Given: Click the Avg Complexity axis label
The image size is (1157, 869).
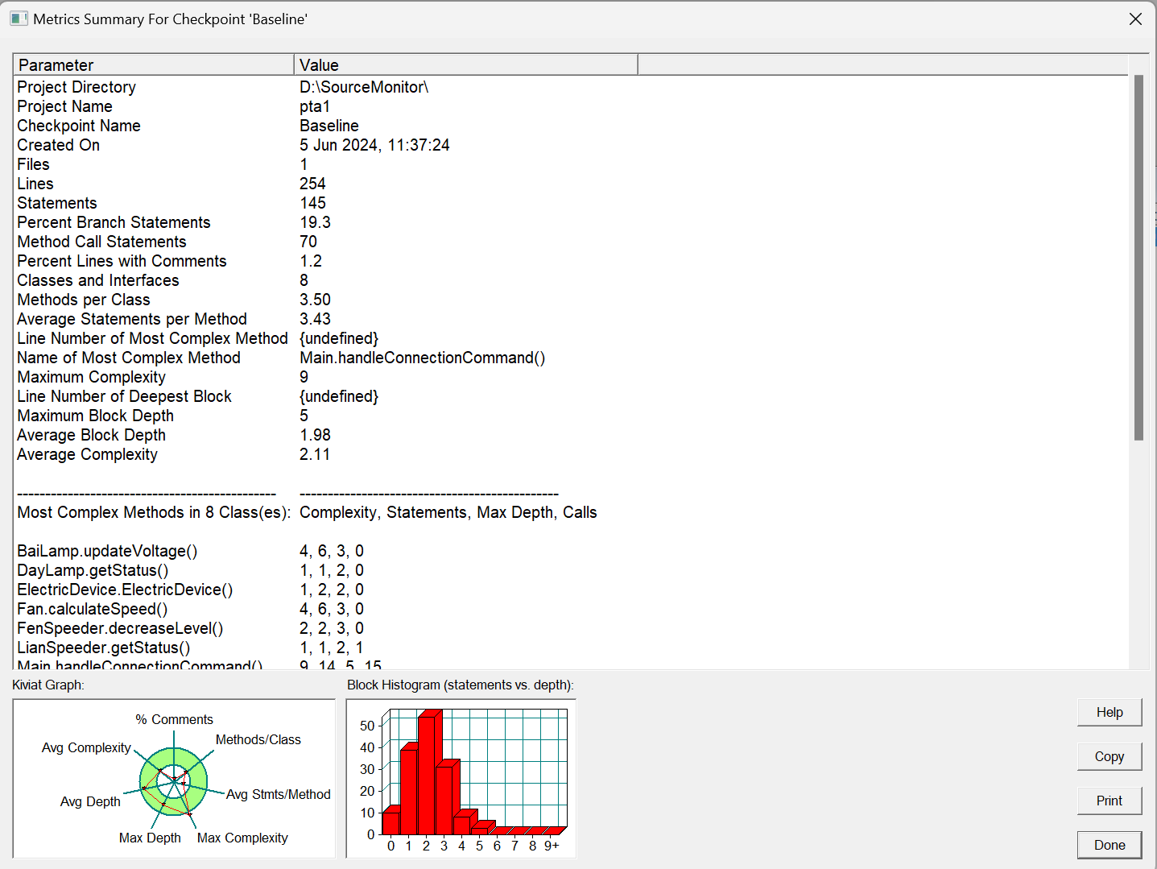Looking at the screenshot, I should point(86,747).
